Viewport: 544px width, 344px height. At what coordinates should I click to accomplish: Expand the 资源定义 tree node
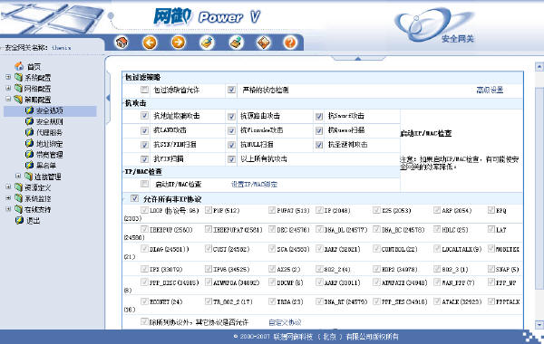pyautogui.click(x=8, y=187)
